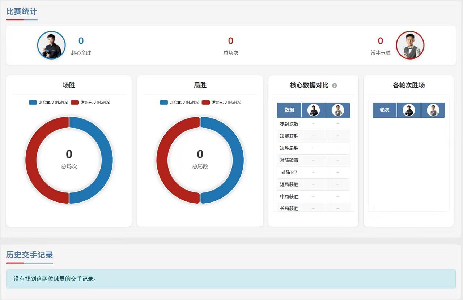This screenshot has height=300, width=463.
Task: Select the 数据 column header
Action: coord(289,110)
